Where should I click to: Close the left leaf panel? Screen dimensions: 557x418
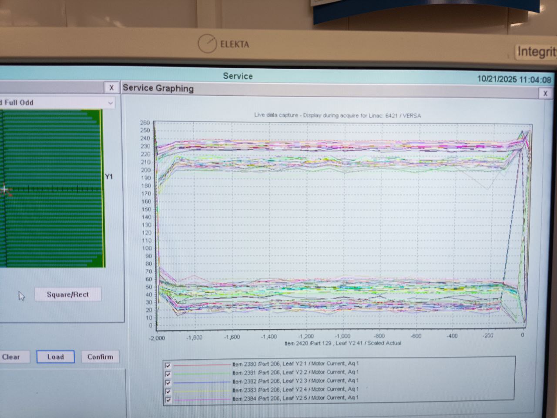[x=111, y=87]
